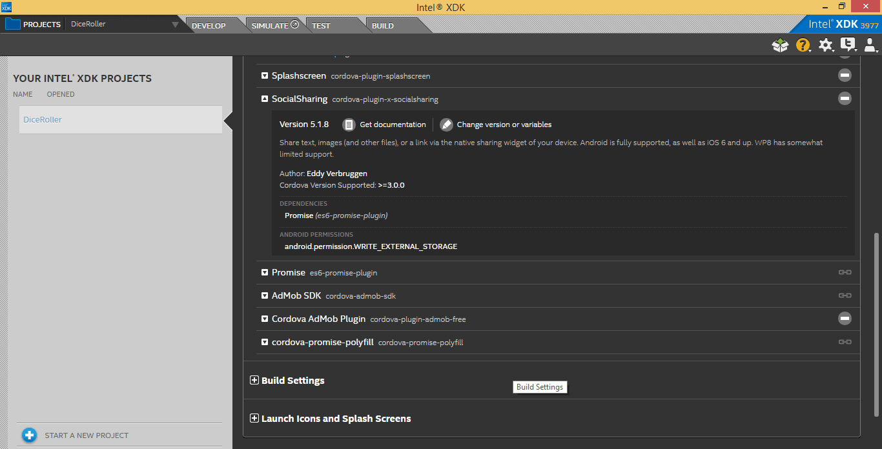This screenshot has width=882, height=449.
Task: Expand the Cordova AdMob Plugin details
Action: (x=265, y=319)
